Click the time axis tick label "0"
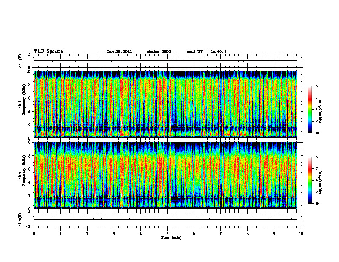This screenshot has width=339, height=262. [x=34, y=234]
